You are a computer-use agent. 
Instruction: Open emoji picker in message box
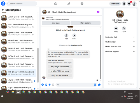[x=95, y=85]
